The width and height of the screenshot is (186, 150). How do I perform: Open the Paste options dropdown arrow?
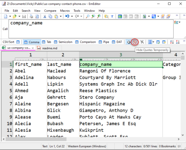pyautogui.click(x=60, y=16)
